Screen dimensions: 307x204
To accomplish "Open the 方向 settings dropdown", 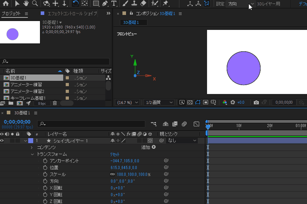I will pos(241,4).
